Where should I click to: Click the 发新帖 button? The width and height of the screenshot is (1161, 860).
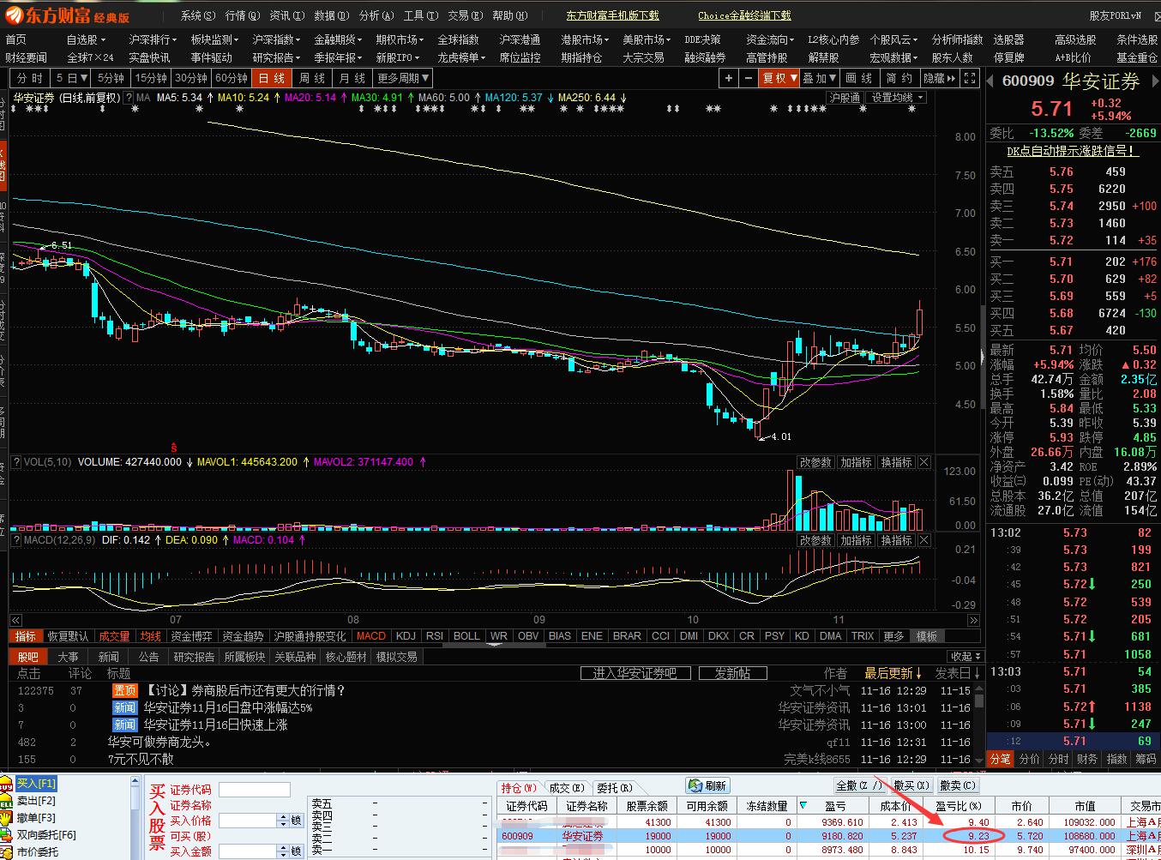click(732, 673)
